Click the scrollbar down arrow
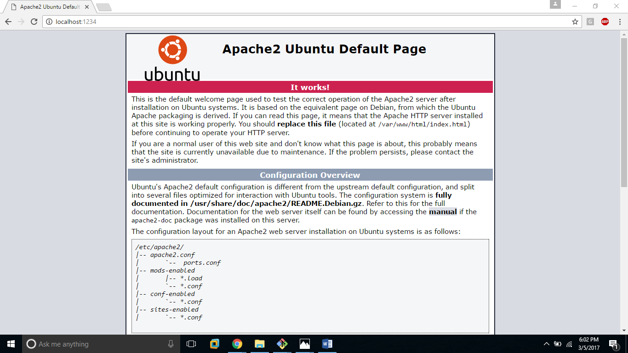Image resolution: width=628 pixels, height=353 pixels. click(x=624, y=330)
